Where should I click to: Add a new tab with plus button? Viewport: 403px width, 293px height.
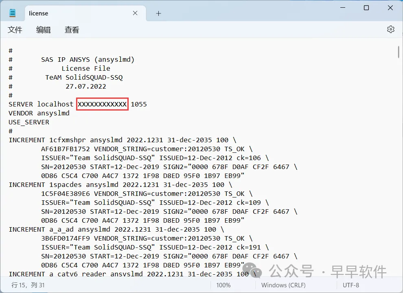click(x=159, y=13)
